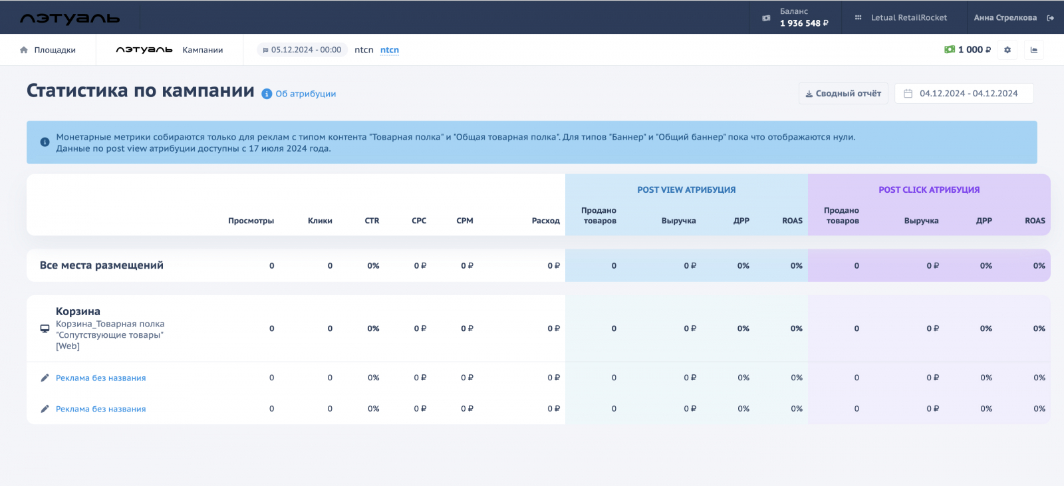Click the blue info icon beside the page title
1064x486 pixels.
click(267, 94)
